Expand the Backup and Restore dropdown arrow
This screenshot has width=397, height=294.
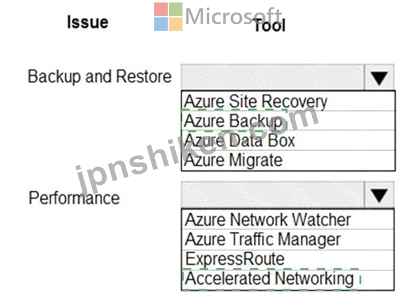pyautogui.click(x=379, y=77)
